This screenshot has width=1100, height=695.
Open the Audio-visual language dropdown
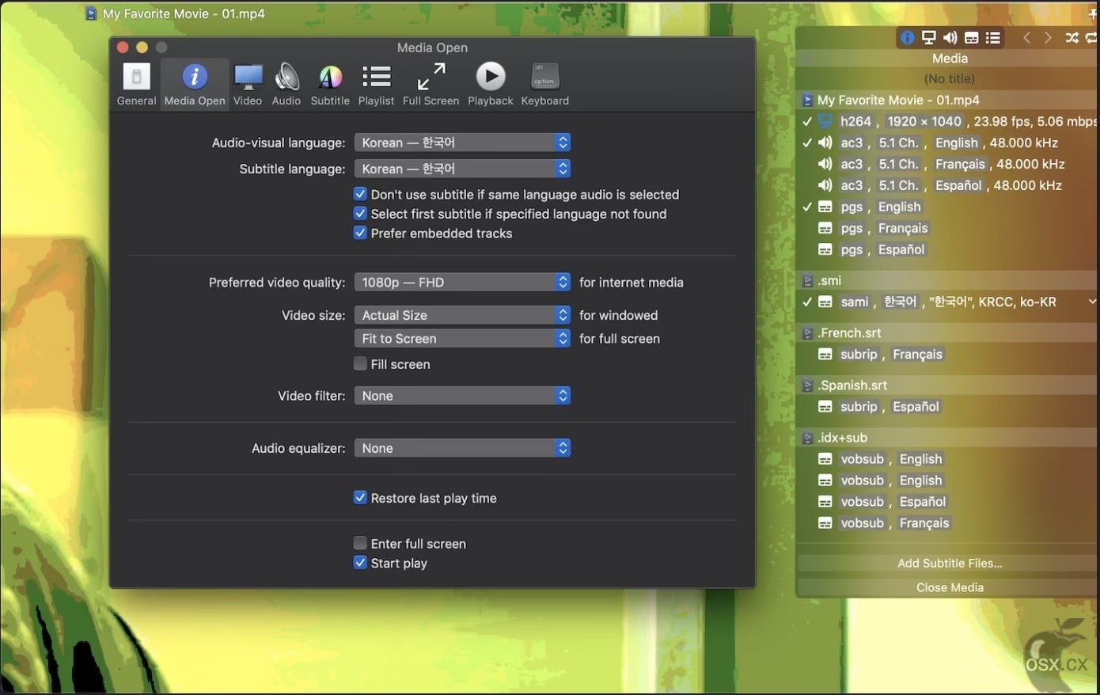(x=462, y=142)
